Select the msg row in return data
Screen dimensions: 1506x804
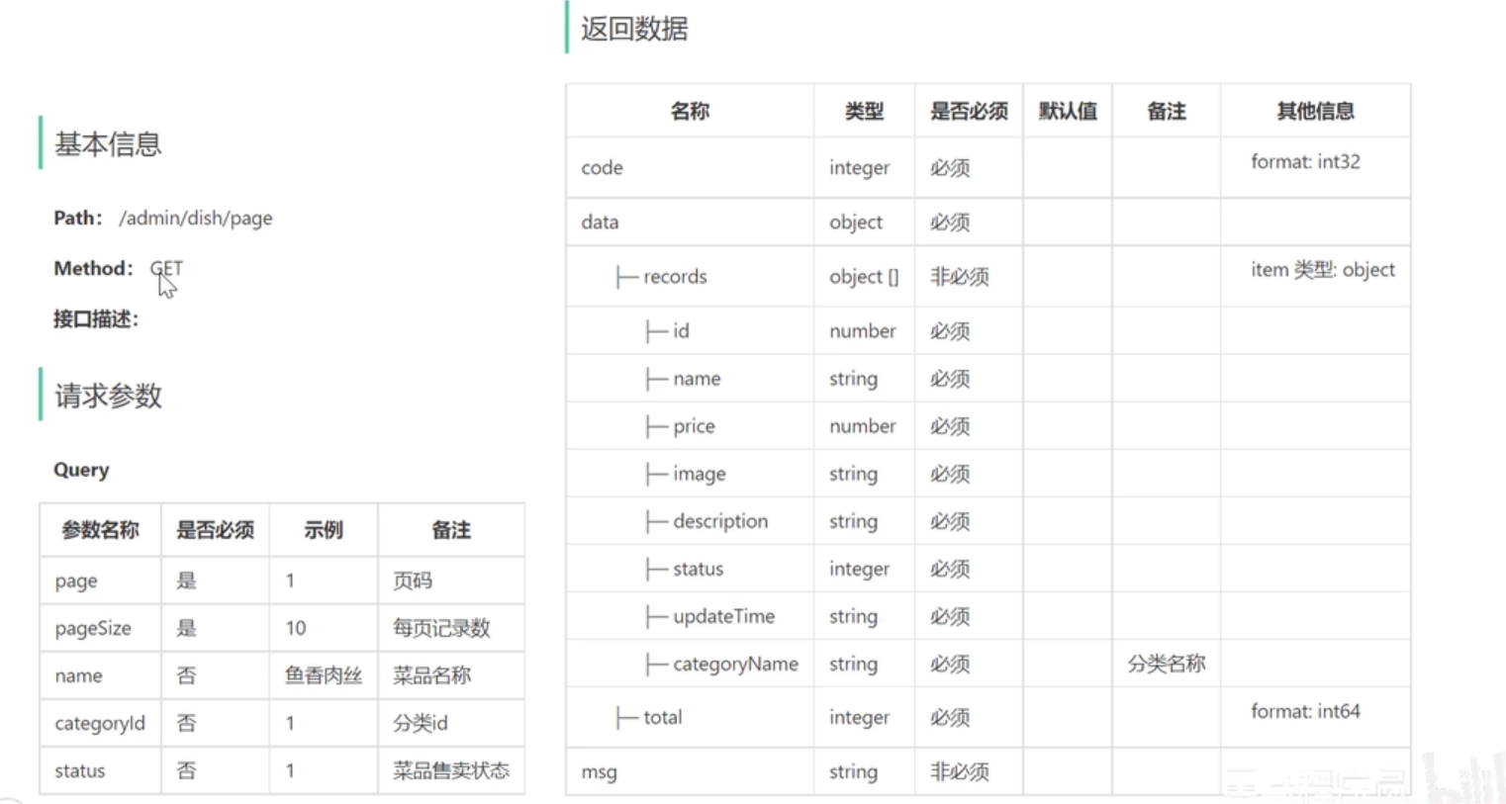599,771
